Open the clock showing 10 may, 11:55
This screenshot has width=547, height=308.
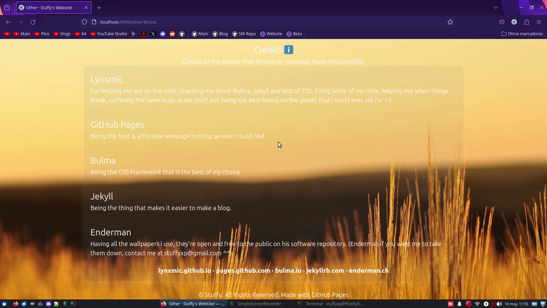point(516,304)
